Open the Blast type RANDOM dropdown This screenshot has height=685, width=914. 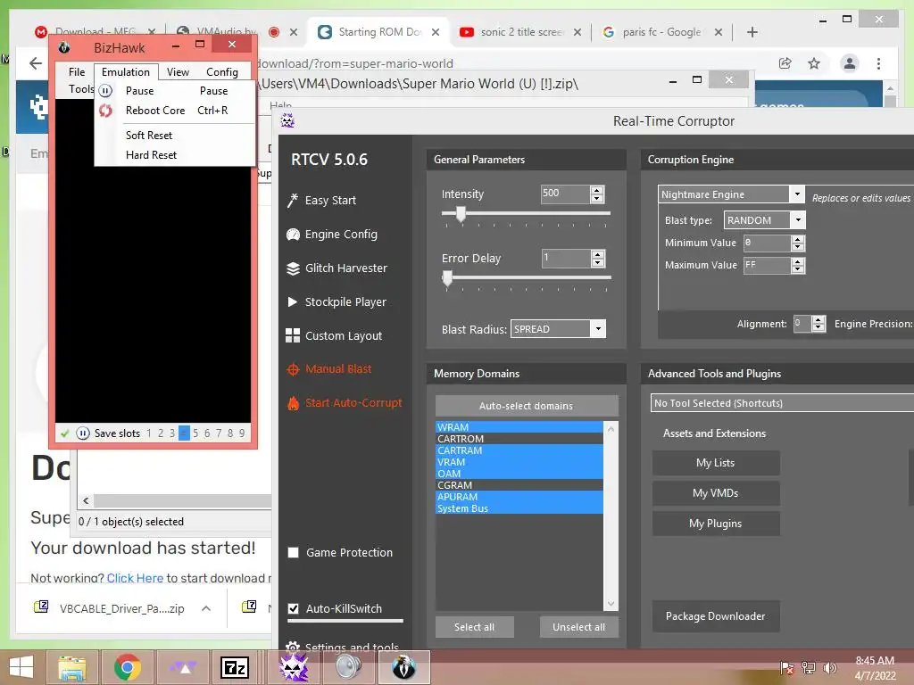click(x=798, y=220)
